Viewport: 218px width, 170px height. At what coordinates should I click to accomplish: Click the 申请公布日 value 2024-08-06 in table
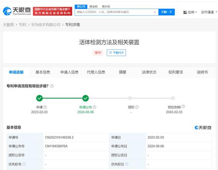[156, 146]
